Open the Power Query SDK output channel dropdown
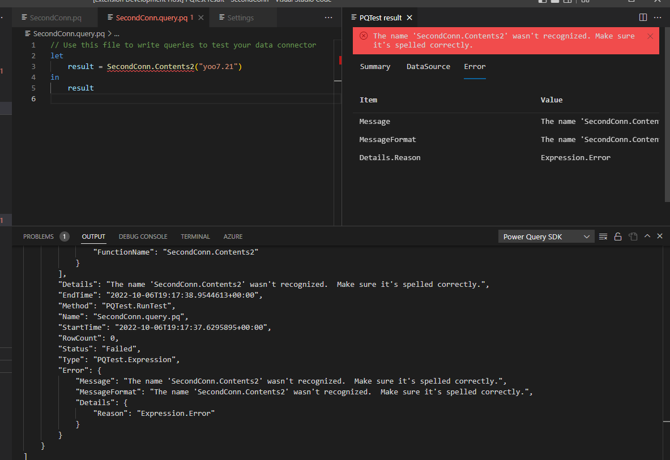 point(546,237)
